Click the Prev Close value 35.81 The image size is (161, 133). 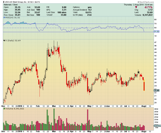[17, 15]
